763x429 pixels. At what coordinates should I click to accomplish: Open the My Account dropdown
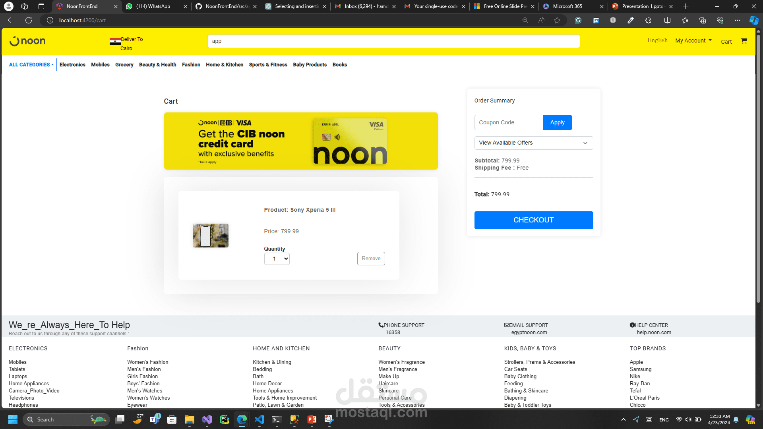click(693, 41)
